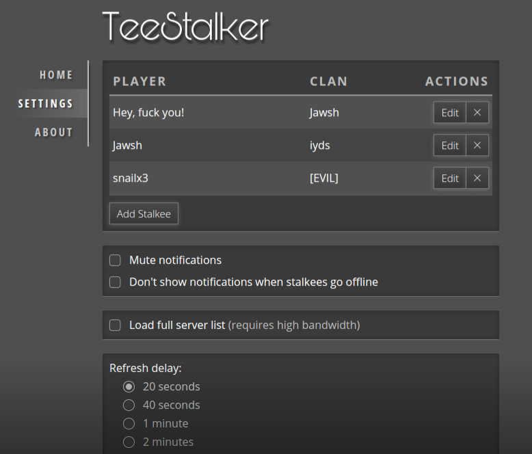Click the Add Stalkee button
The image size is (532, 454).
[144, 213]
